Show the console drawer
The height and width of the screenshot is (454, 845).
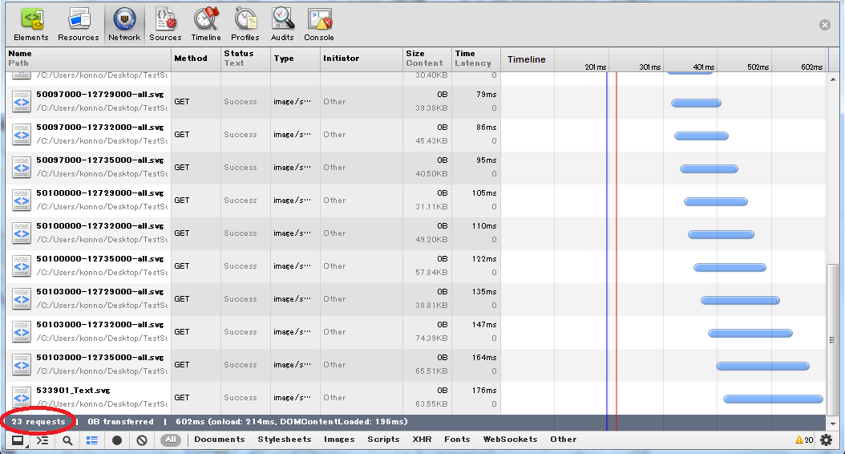42,440
